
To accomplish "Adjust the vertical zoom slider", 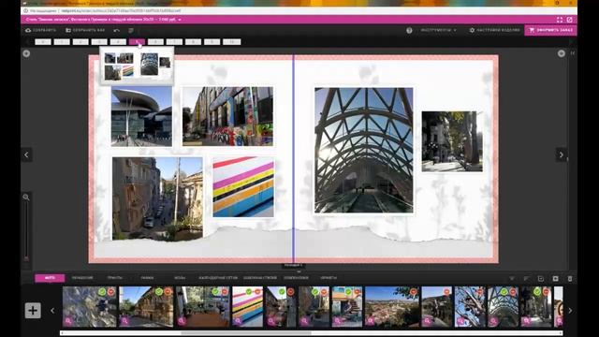I will tap(26, 231).
